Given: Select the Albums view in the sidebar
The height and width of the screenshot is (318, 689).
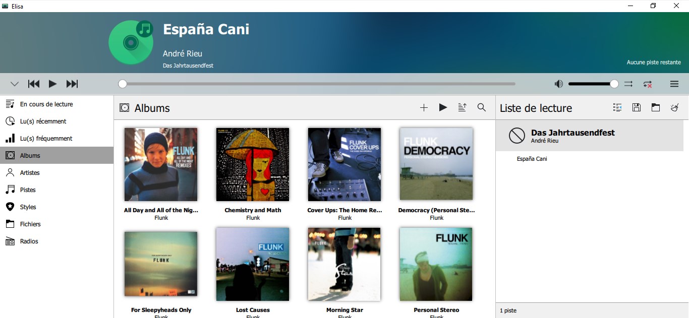Looking at the screenshot, I should [x=56, y=156].
